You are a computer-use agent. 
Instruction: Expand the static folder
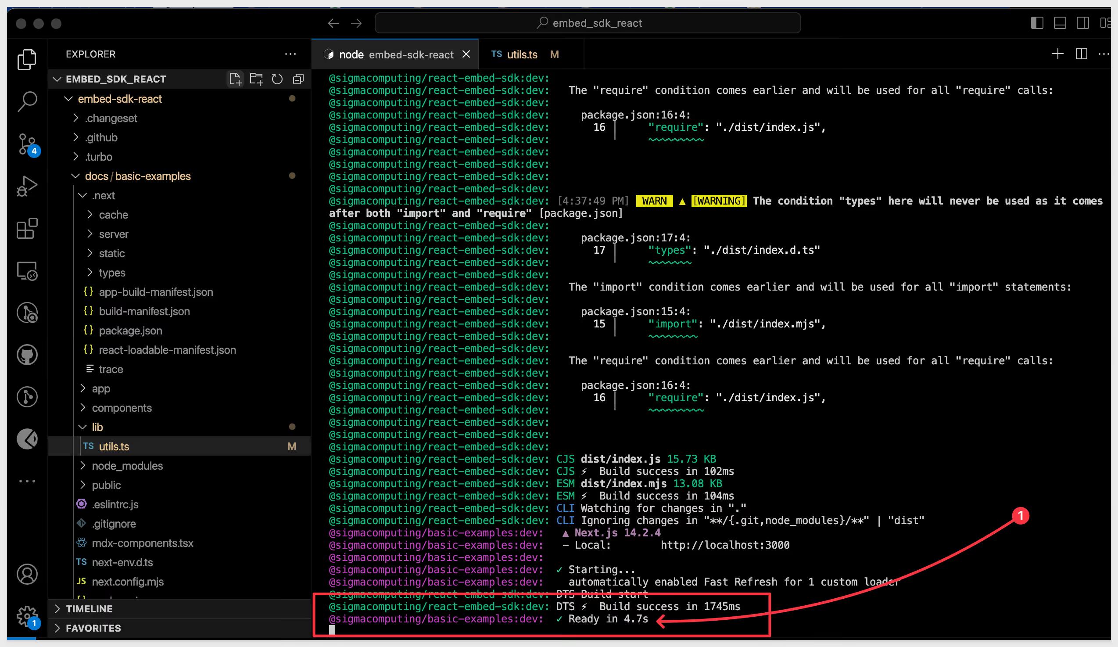pyautogui.click(x=179, y=253)
